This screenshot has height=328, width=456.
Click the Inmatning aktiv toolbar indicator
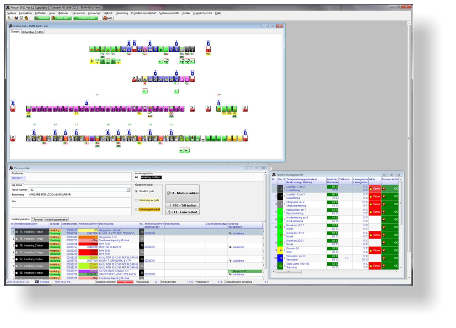click(x=85, y=18)
